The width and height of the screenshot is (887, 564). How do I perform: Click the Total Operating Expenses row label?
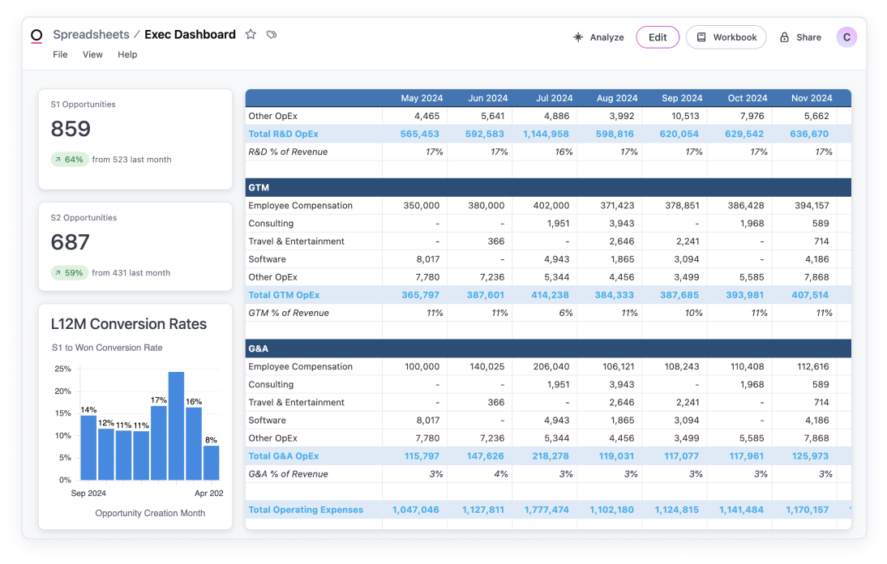(306, 510)
